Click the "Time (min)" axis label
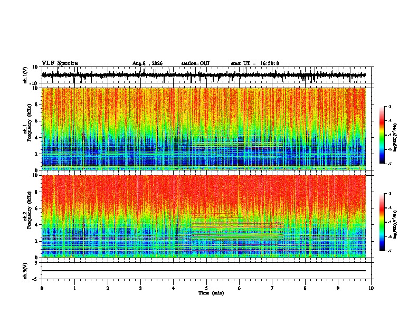This screenshot has height=323, width=418. pyautogui.click(x=211, y=293)
